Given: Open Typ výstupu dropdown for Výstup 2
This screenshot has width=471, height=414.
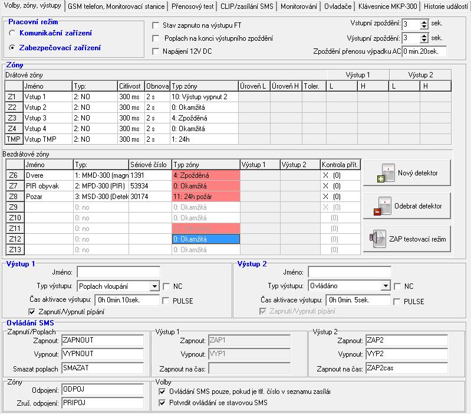Looking at the screenshot, I should [x=386, y=285].
